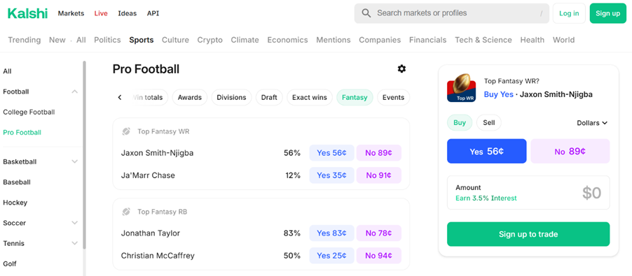Screen dimensions: 632x276
Task: Click the Sign up button
Action: 607,13
